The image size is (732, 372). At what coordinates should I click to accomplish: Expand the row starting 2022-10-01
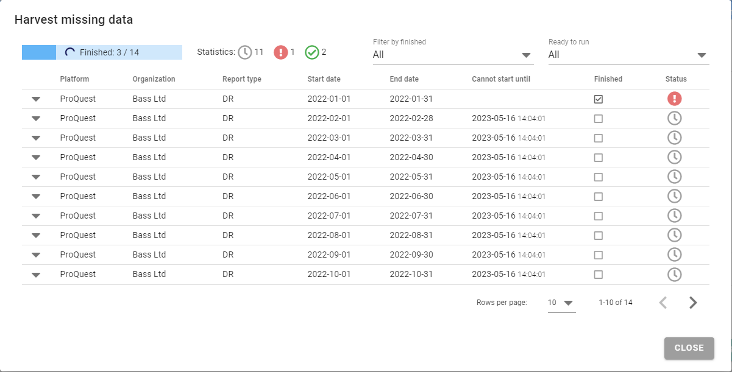point(36,275)
